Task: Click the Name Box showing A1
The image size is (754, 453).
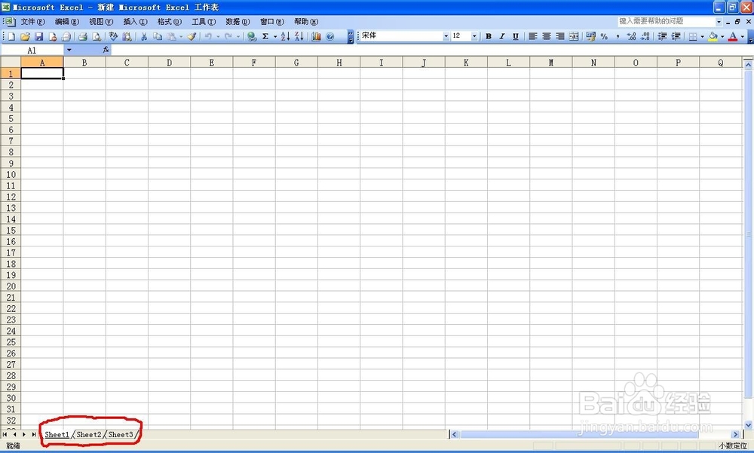Action: (x=32, y=50)
